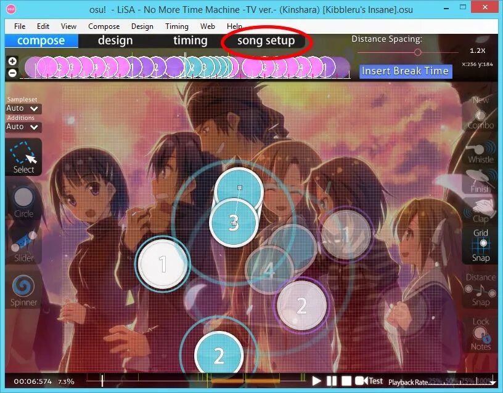The image size is (503, 393).
Task: Stop playback
Action: click(x=346, y=381)
